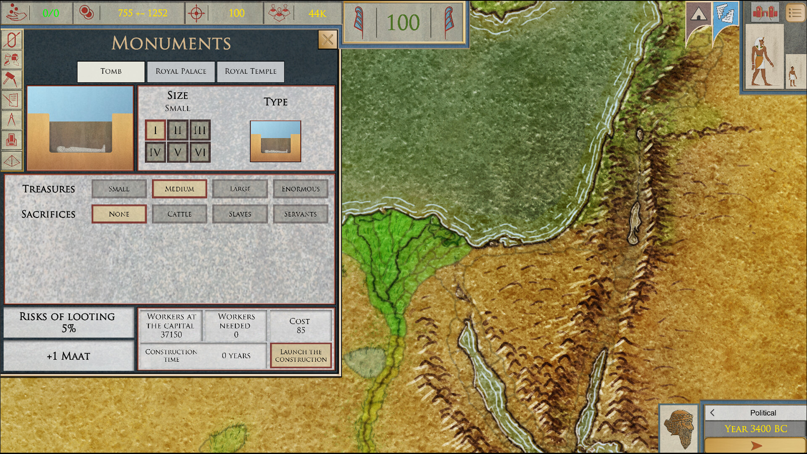Viewport: 807px width, 454px height.
Task: Select tomb size II
Action: [x=177, y=130]
